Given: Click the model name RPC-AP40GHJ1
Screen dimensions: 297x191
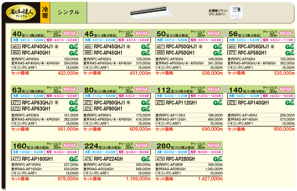Looking at the screenshot, I should (x=37, y=46).
